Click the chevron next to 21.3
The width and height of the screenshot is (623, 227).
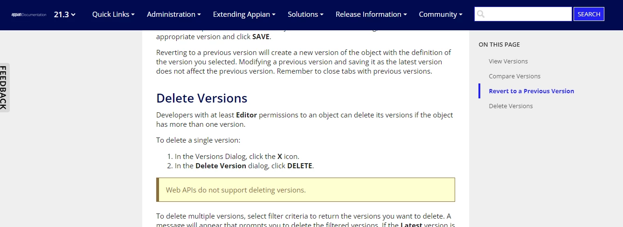pyautogui.click(x=73, y=15)
